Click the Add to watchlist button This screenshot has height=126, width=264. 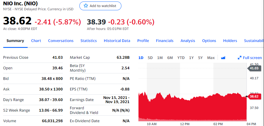click(x=100, y=6)
